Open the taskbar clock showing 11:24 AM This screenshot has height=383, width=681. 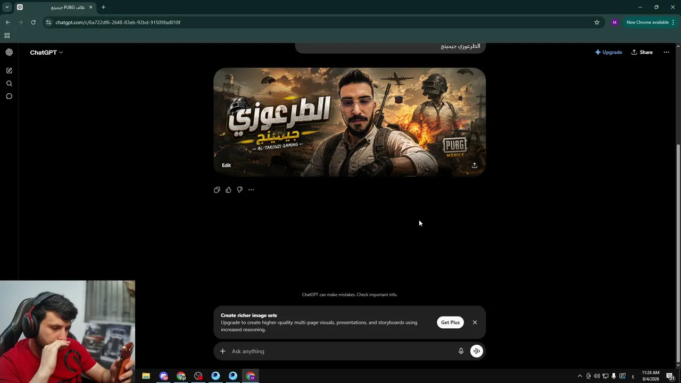[x=651, y=376]
